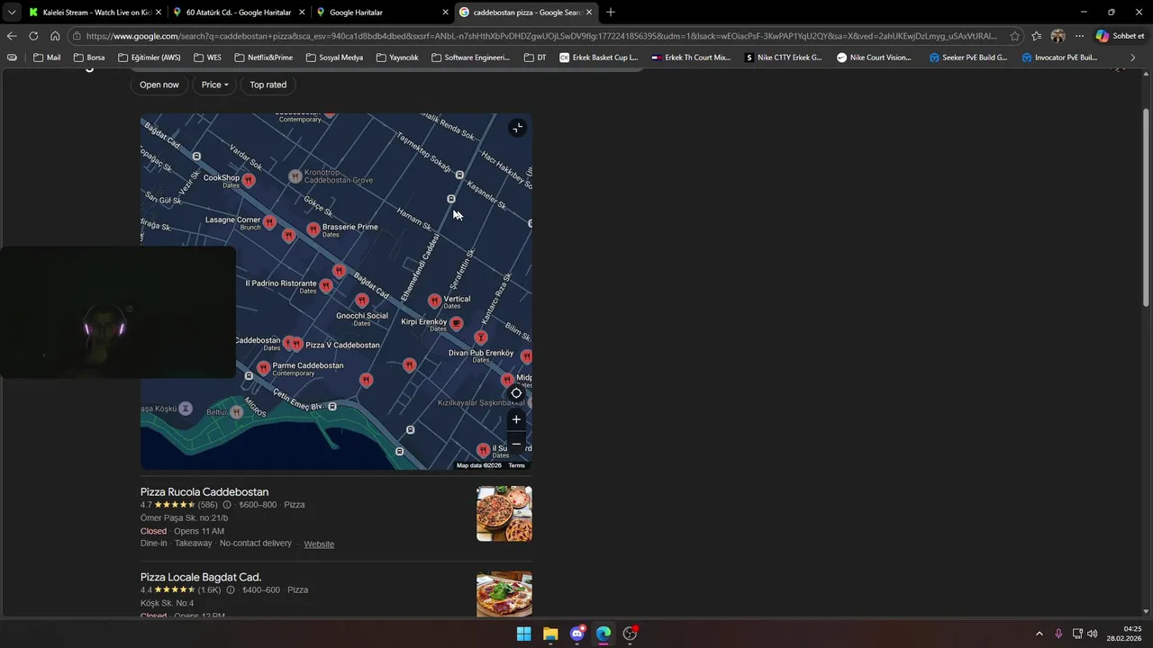Zoom out on the map
Screen dimensions: 1153x648
516,444
